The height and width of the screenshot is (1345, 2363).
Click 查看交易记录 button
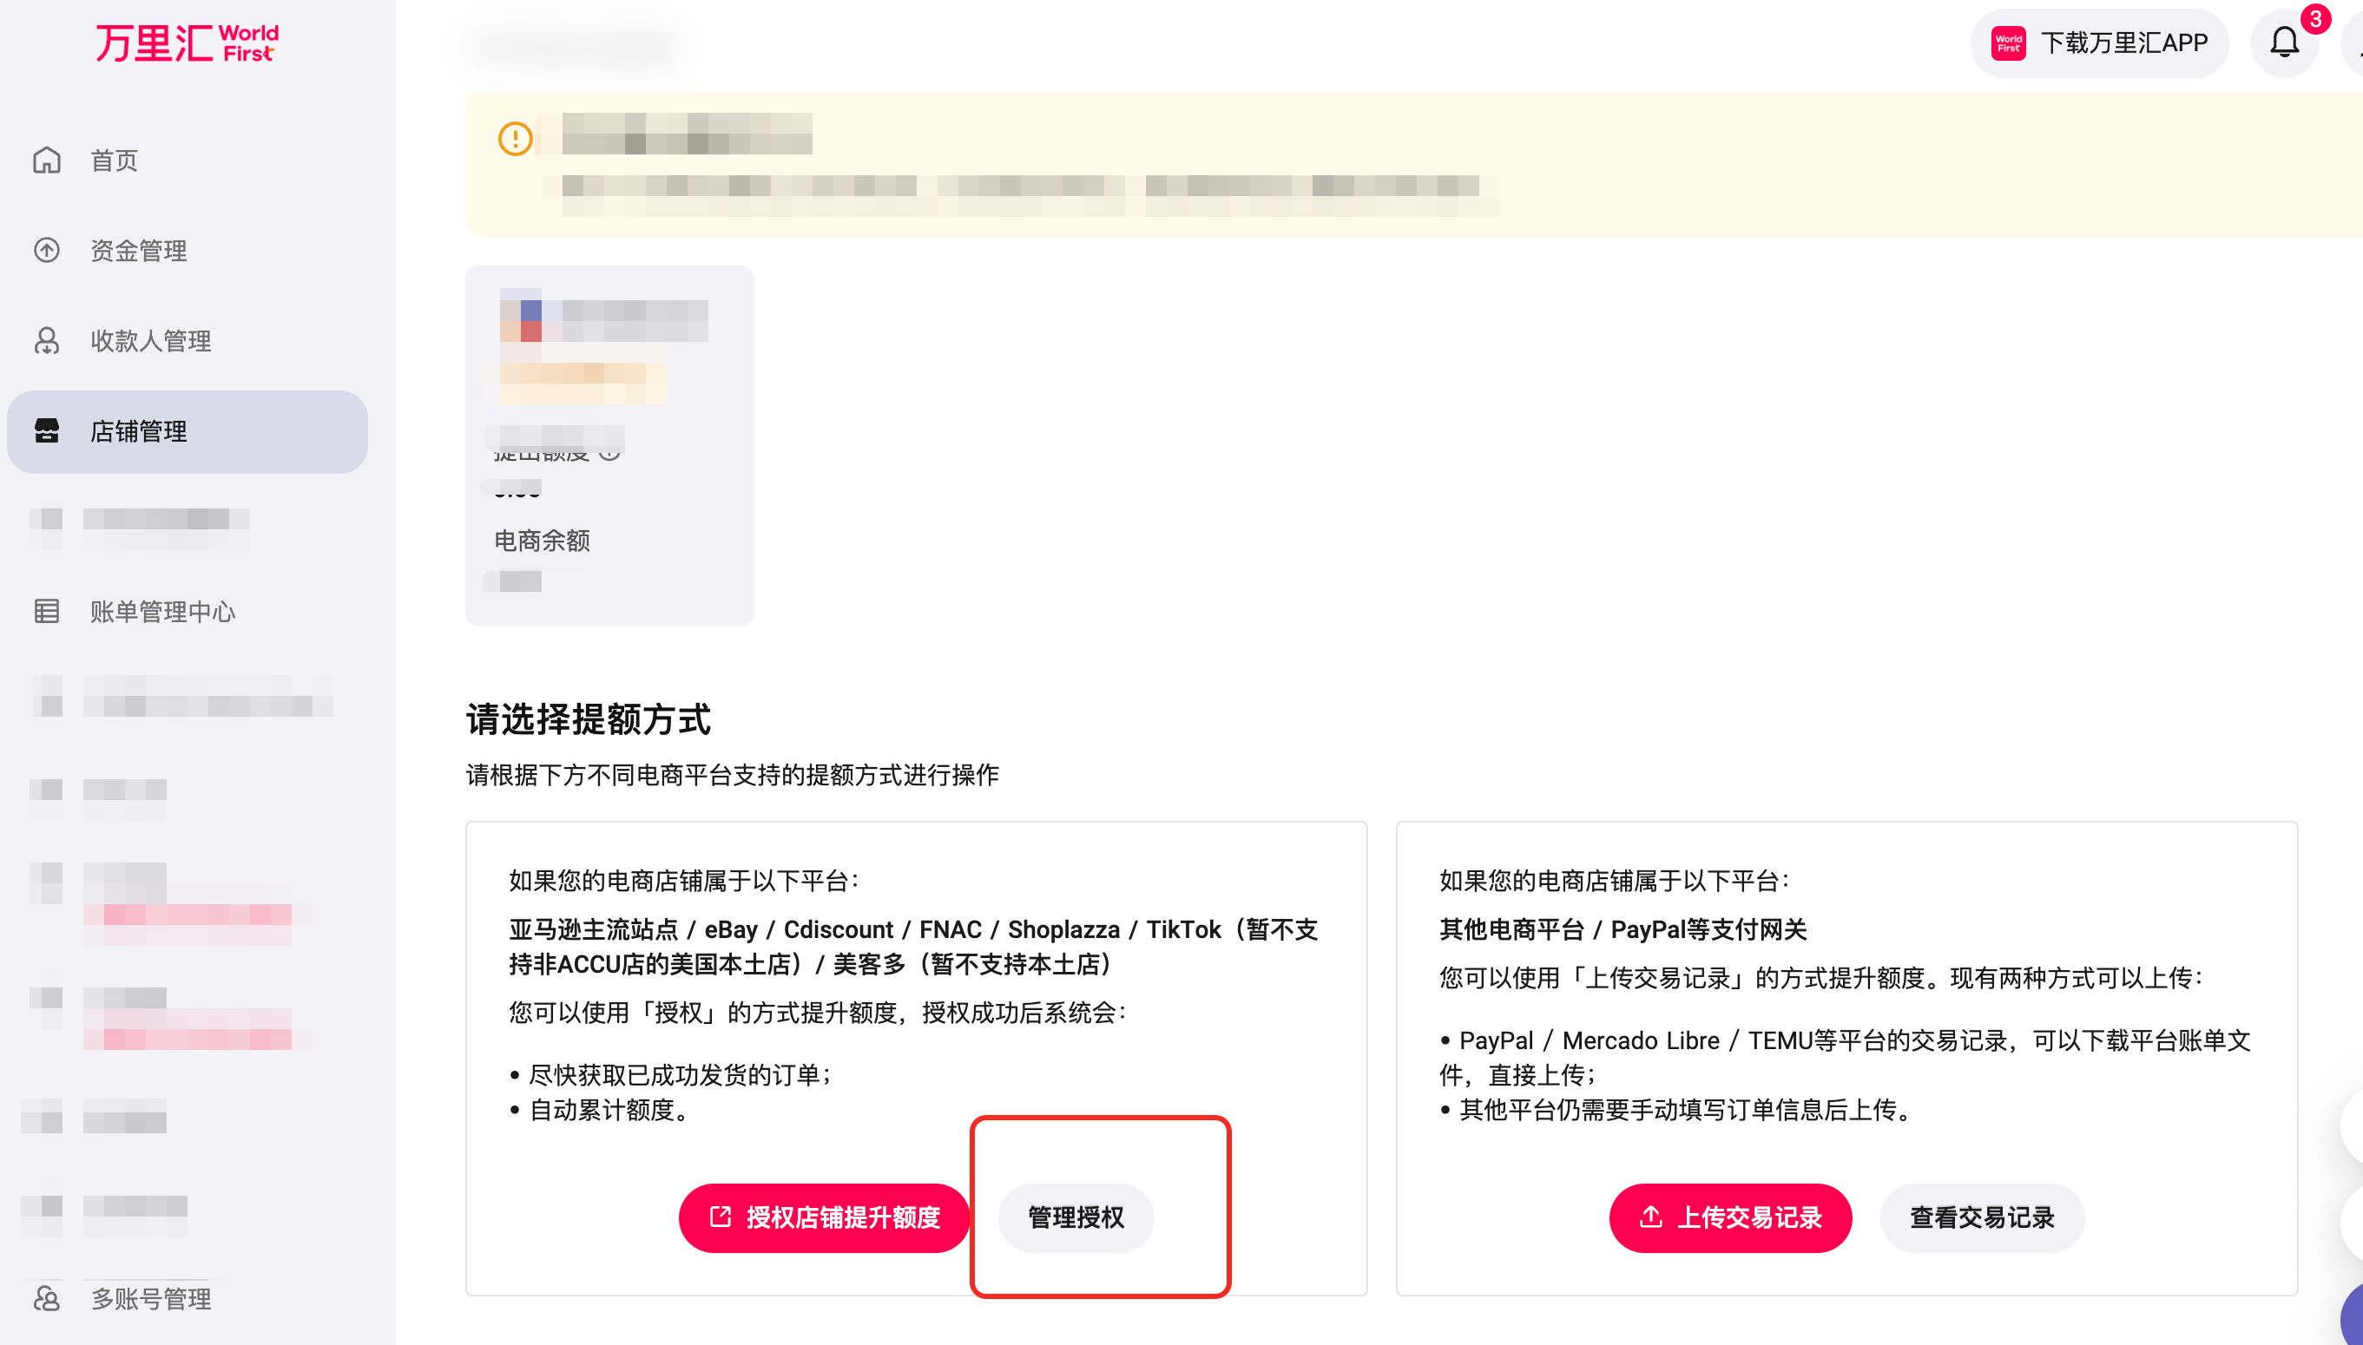(x=1981, y=1217)
